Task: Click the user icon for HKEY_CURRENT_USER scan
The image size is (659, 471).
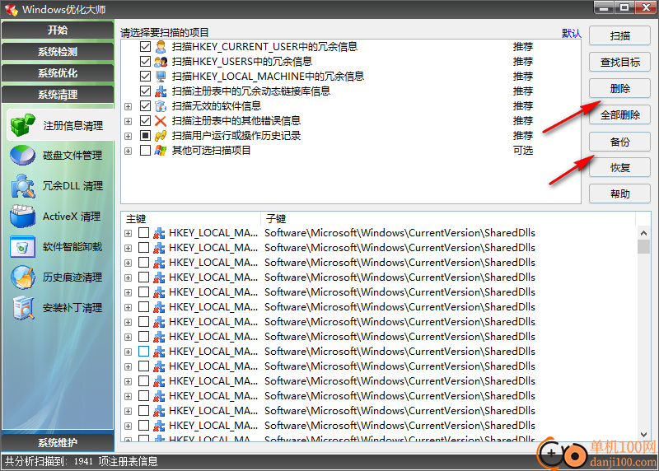Action: coord(161,47)
